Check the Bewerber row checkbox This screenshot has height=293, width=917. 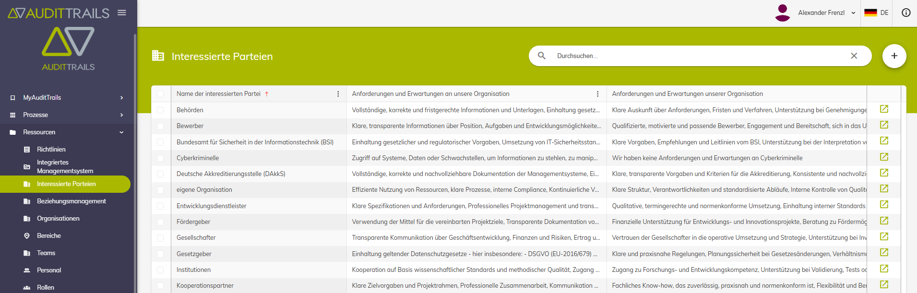(x=160, y=126)
